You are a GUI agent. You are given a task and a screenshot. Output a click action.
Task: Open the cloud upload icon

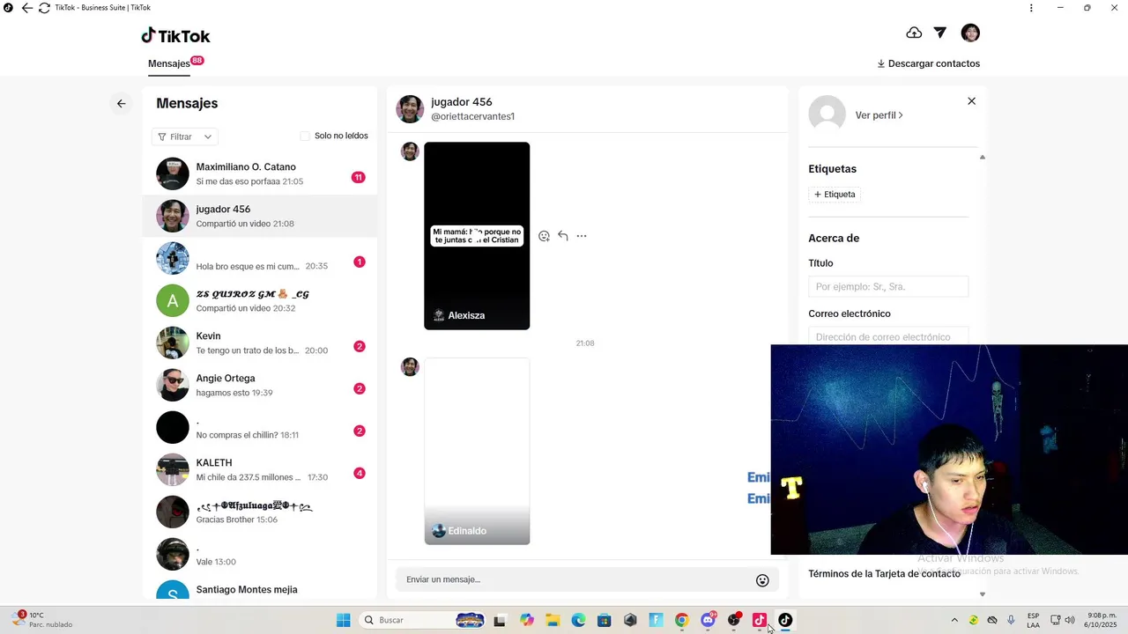[x=914, y=33]
